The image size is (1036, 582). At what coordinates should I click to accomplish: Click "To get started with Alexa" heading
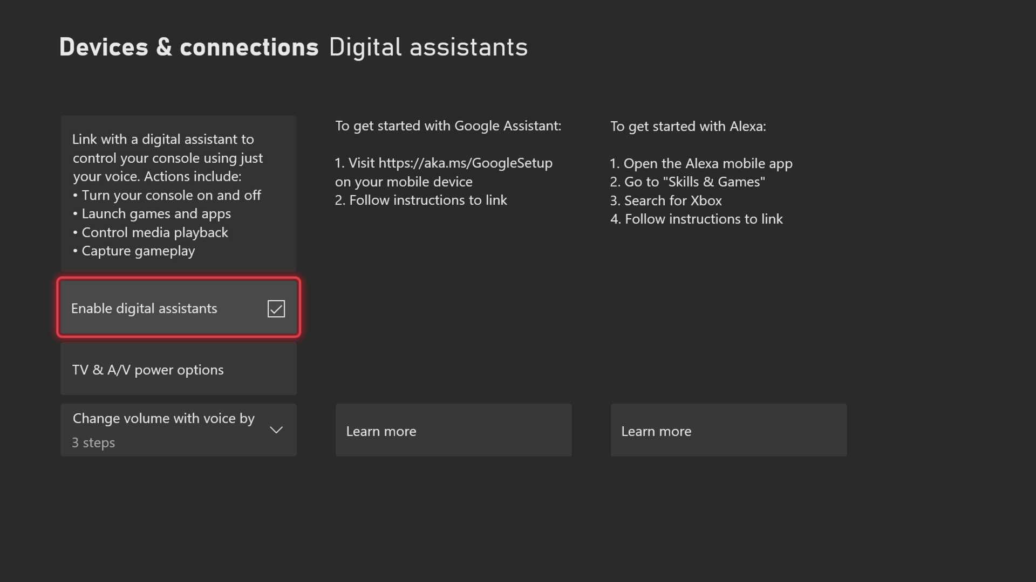pyautogui.click(x=688, y=127)
